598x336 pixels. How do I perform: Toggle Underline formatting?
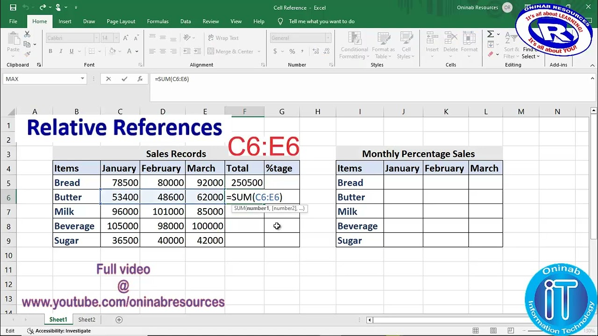(x=71, y=51)
